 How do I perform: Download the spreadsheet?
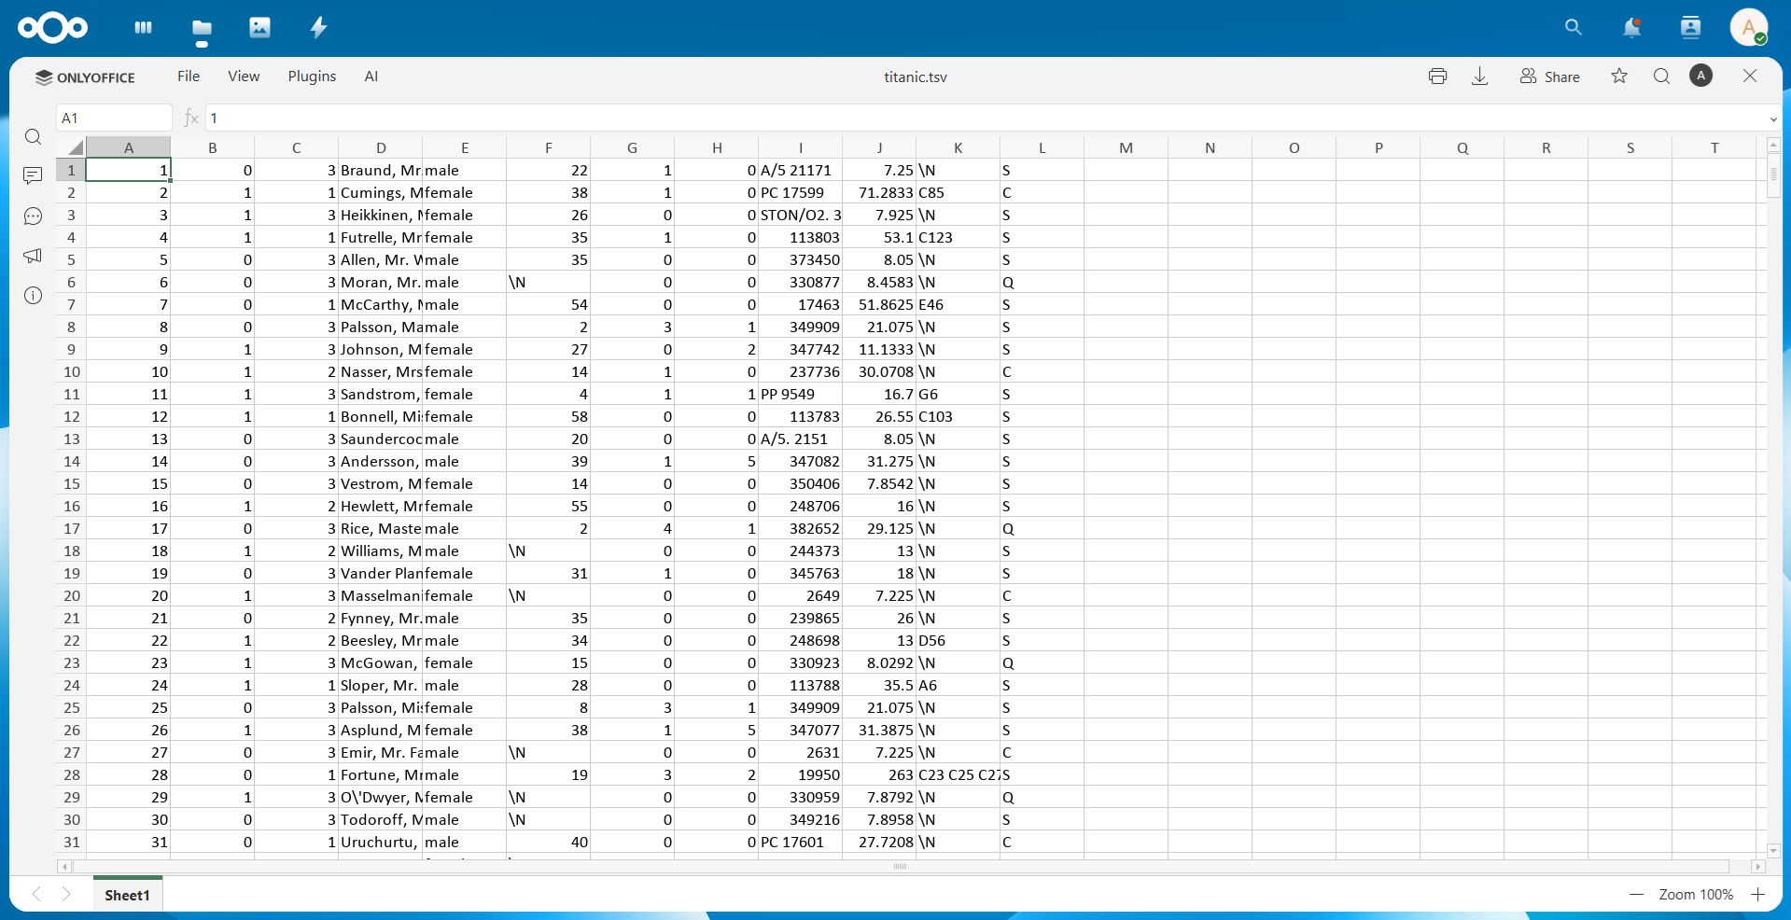[1479, 76]
